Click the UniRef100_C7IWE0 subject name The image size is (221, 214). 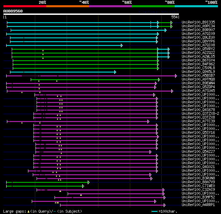pos(198,186)
